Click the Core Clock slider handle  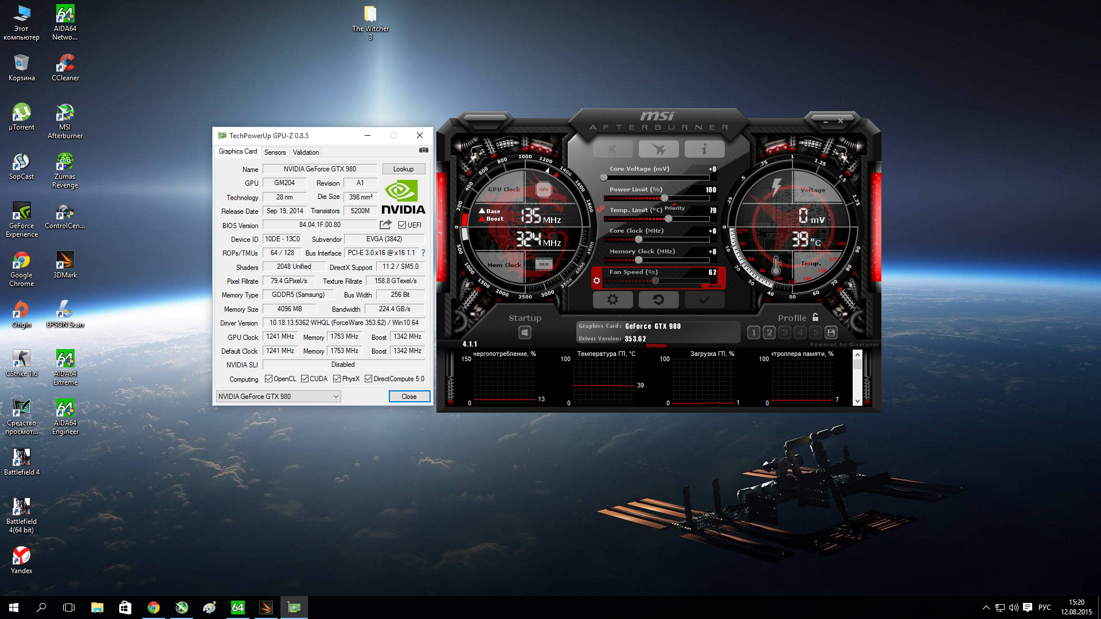tap(638, 240)
